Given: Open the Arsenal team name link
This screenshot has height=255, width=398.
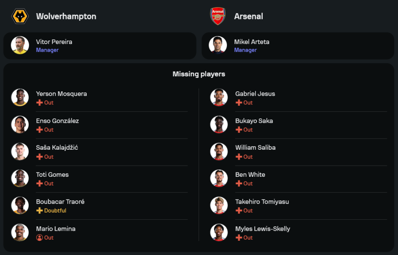Looking at the screenshot, I should [x=248, y=16].
